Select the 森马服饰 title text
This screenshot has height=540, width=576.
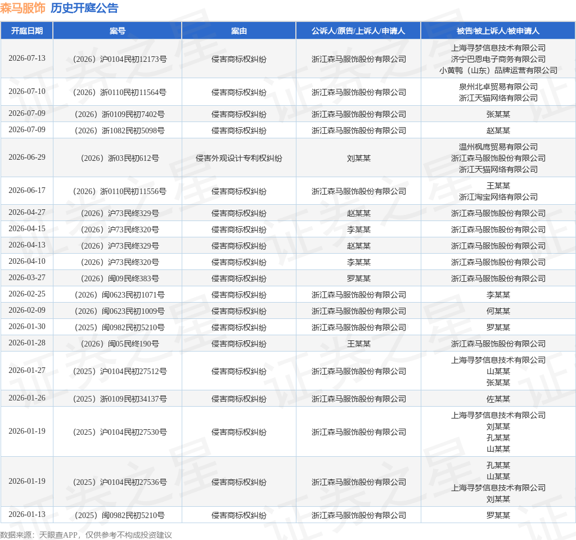pyautogui.click(x=22, y=8)
